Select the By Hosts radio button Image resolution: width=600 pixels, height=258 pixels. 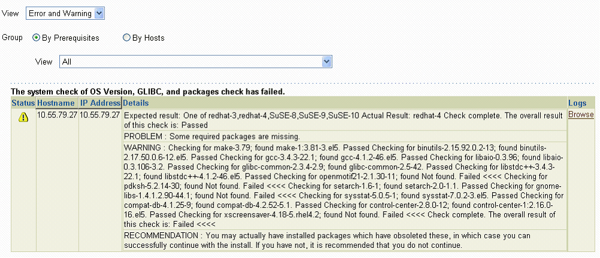click(x=126, y=38)
